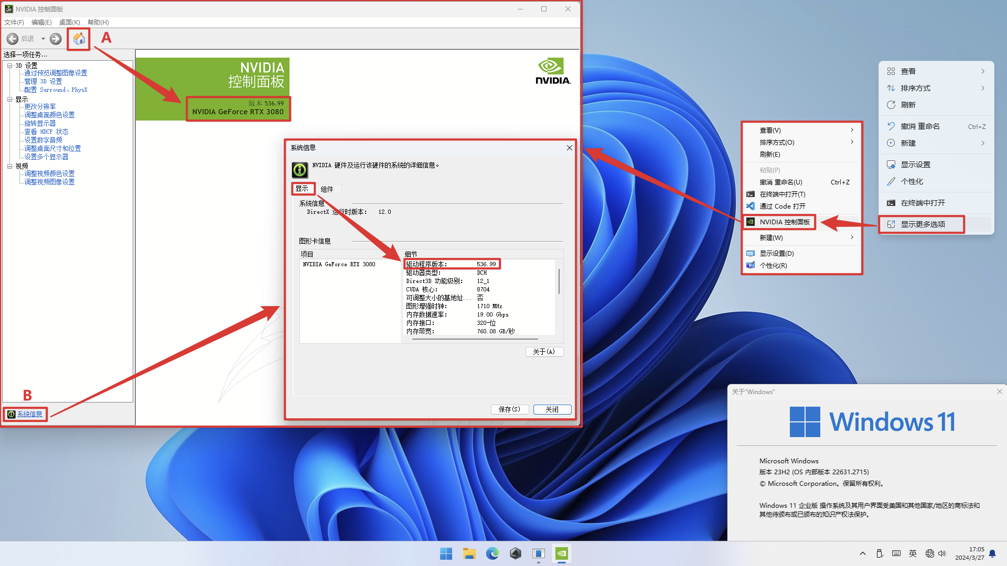1007x566 pixels.
Task: Open 设置数字音频 task
Action: coord(43,140)
